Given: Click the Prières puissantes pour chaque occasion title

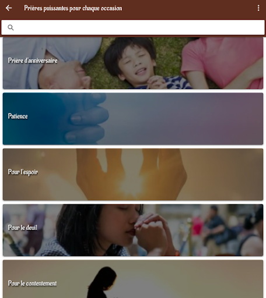Looking at the screenshot, I should pos(73,8).
